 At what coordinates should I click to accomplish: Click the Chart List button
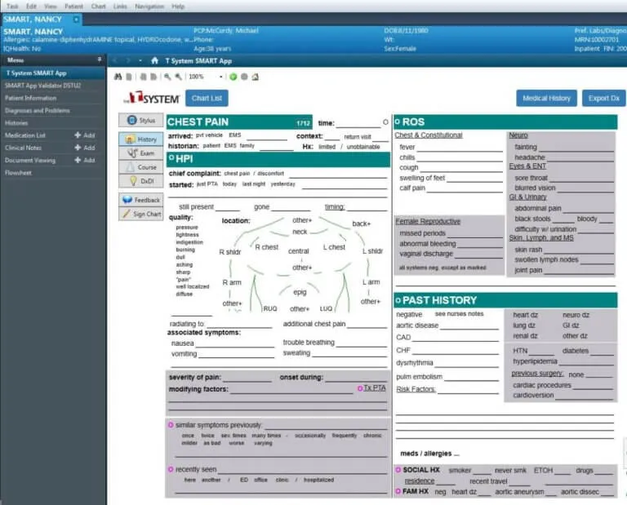(207, 98)
